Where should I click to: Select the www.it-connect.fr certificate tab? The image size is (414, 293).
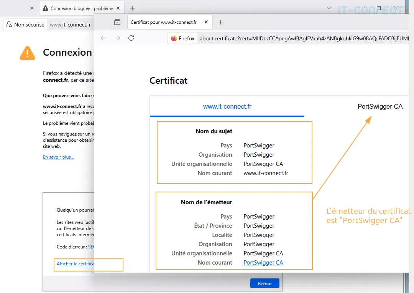pyautogui.click(x=227, y=107)
